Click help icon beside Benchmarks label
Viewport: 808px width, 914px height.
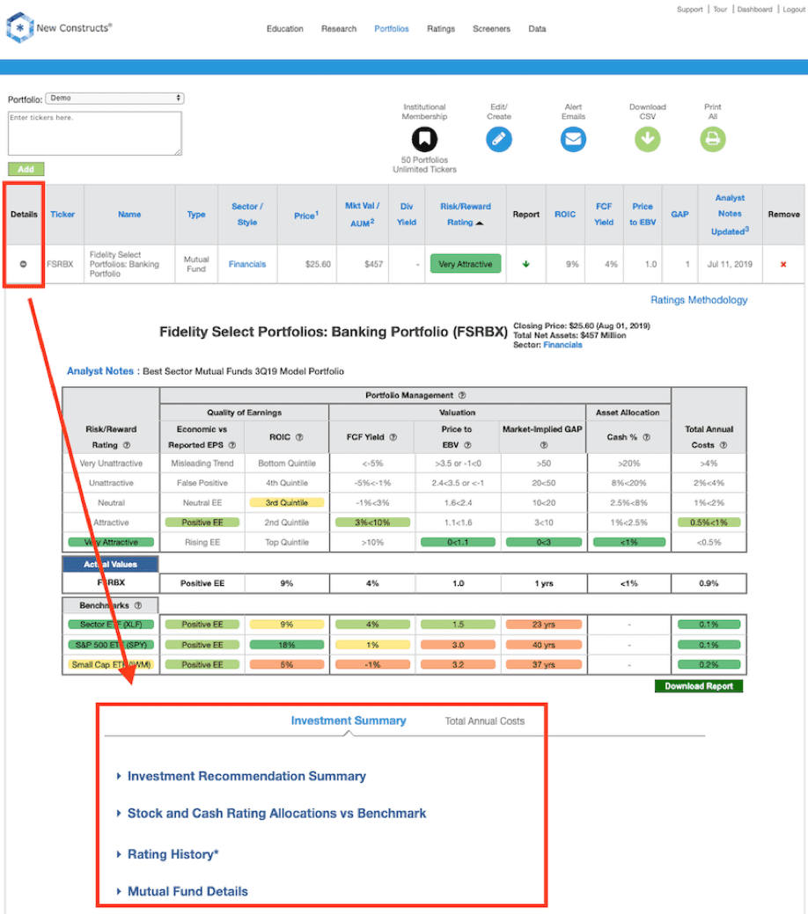click(x=138, y=605)
